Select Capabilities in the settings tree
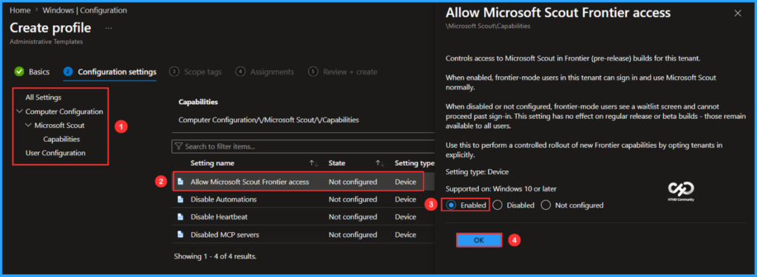 [61, 139]
